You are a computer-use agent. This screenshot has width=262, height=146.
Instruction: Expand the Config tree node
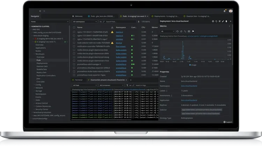pyautogui.click(x=34, y=85)
